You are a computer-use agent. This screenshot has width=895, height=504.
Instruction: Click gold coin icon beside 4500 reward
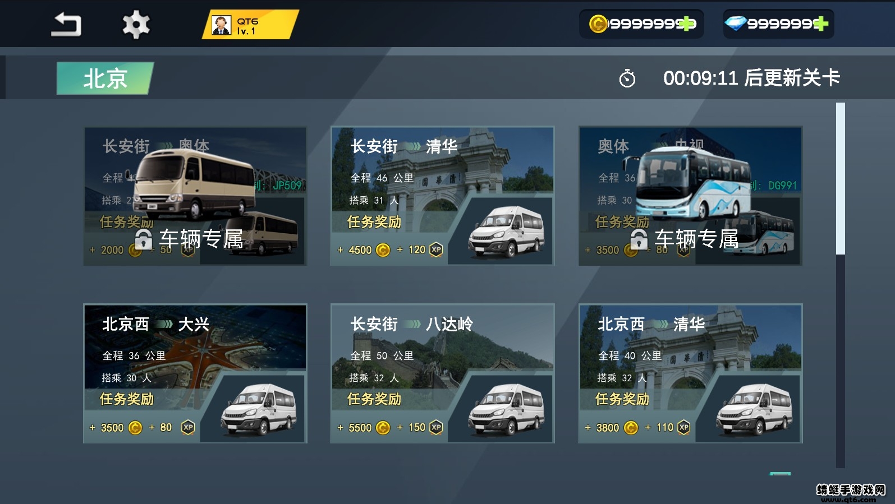[383, 250]
